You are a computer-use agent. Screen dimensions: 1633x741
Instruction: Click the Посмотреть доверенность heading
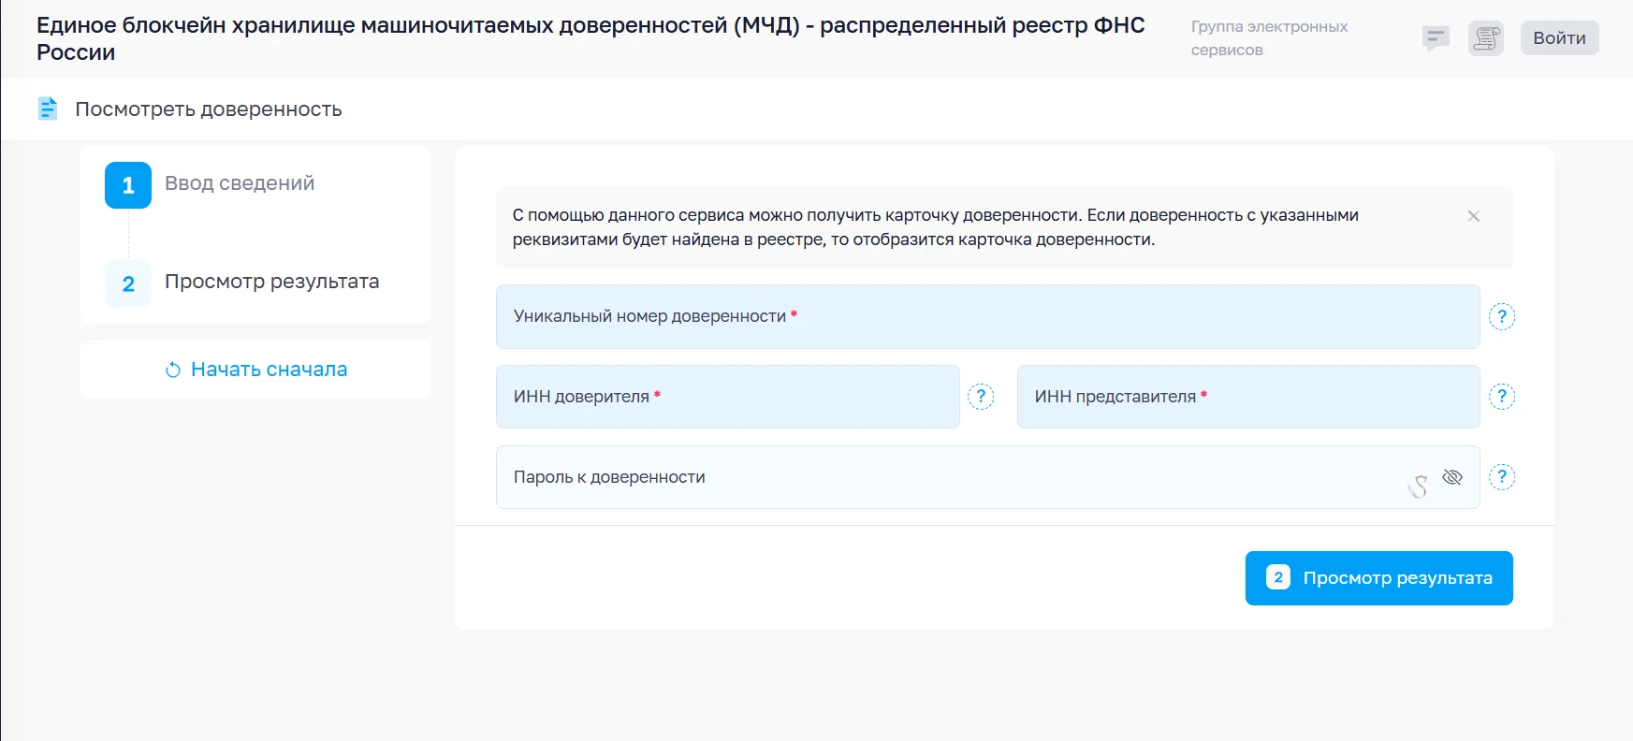[209, 109]
